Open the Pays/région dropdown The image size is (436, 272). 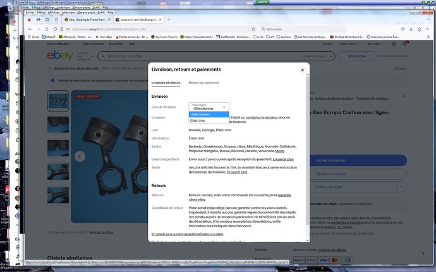(209, 107)
